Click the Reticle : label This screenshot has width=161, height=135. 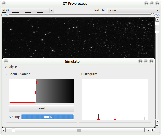[100, 10]
